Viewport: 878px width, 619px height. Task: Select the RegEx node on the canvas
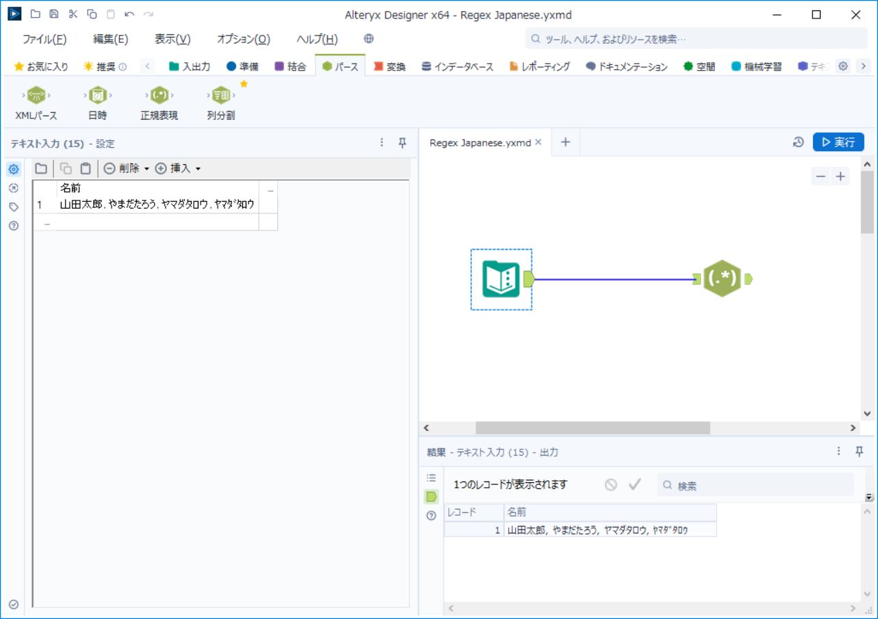[722, 279]
